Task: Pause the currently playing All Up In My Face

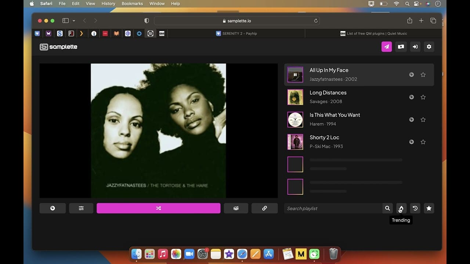Action: click(x=295, y=75)
